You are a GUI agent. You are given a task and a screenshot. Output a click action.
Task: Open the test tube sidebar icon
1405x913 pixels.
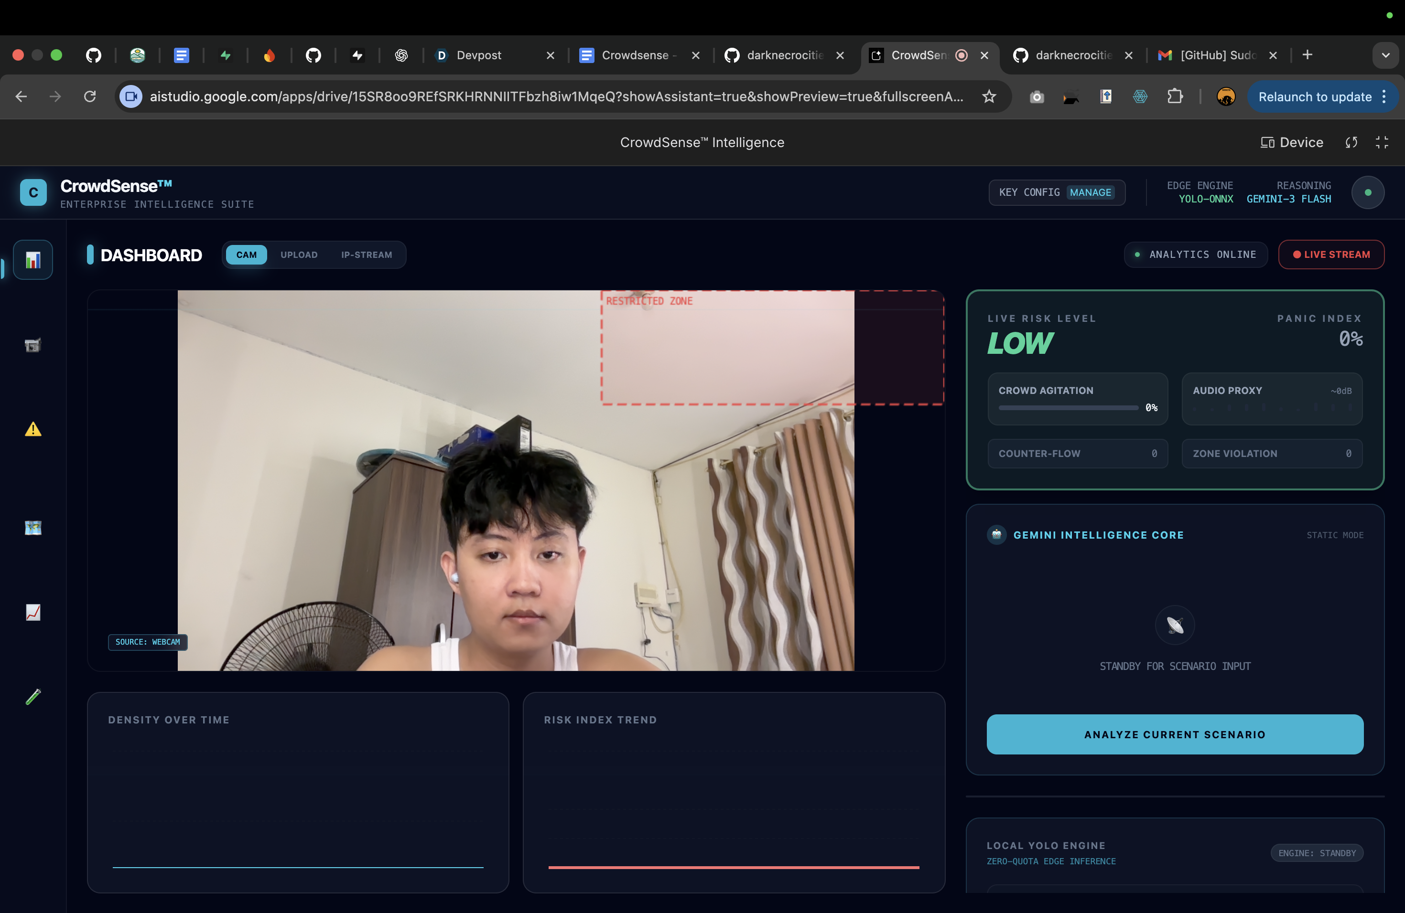click(x=33, y=697)
